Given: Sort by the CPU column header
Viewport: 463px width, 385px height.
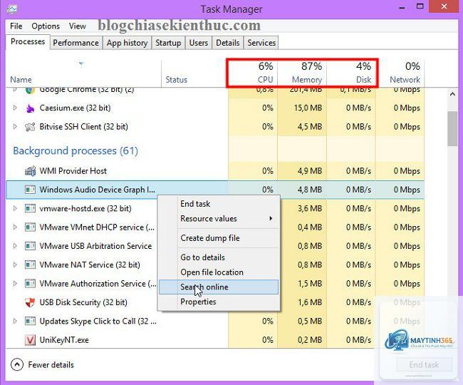Looking at the screenshot, I should tap(252, 74).
